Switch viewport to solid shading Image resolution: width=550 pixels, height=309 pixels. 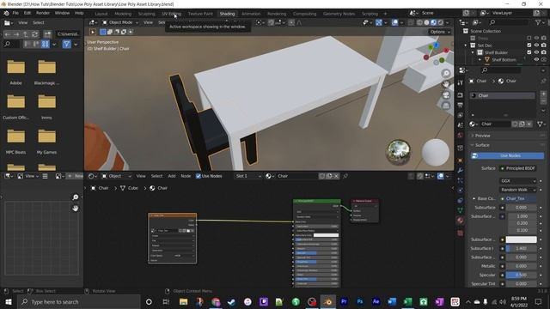426,22
